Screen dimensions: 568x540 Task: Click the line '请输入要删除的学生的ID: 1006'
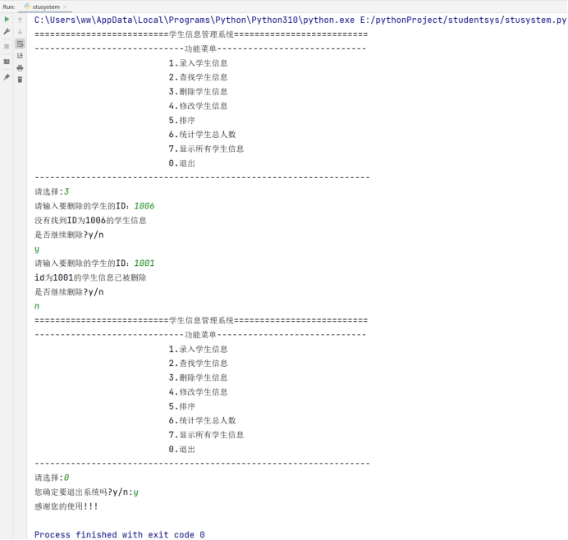(x=94, y=206)
